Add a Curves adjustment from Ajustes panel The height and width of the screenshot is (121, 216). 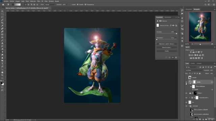tap(196, 52)
